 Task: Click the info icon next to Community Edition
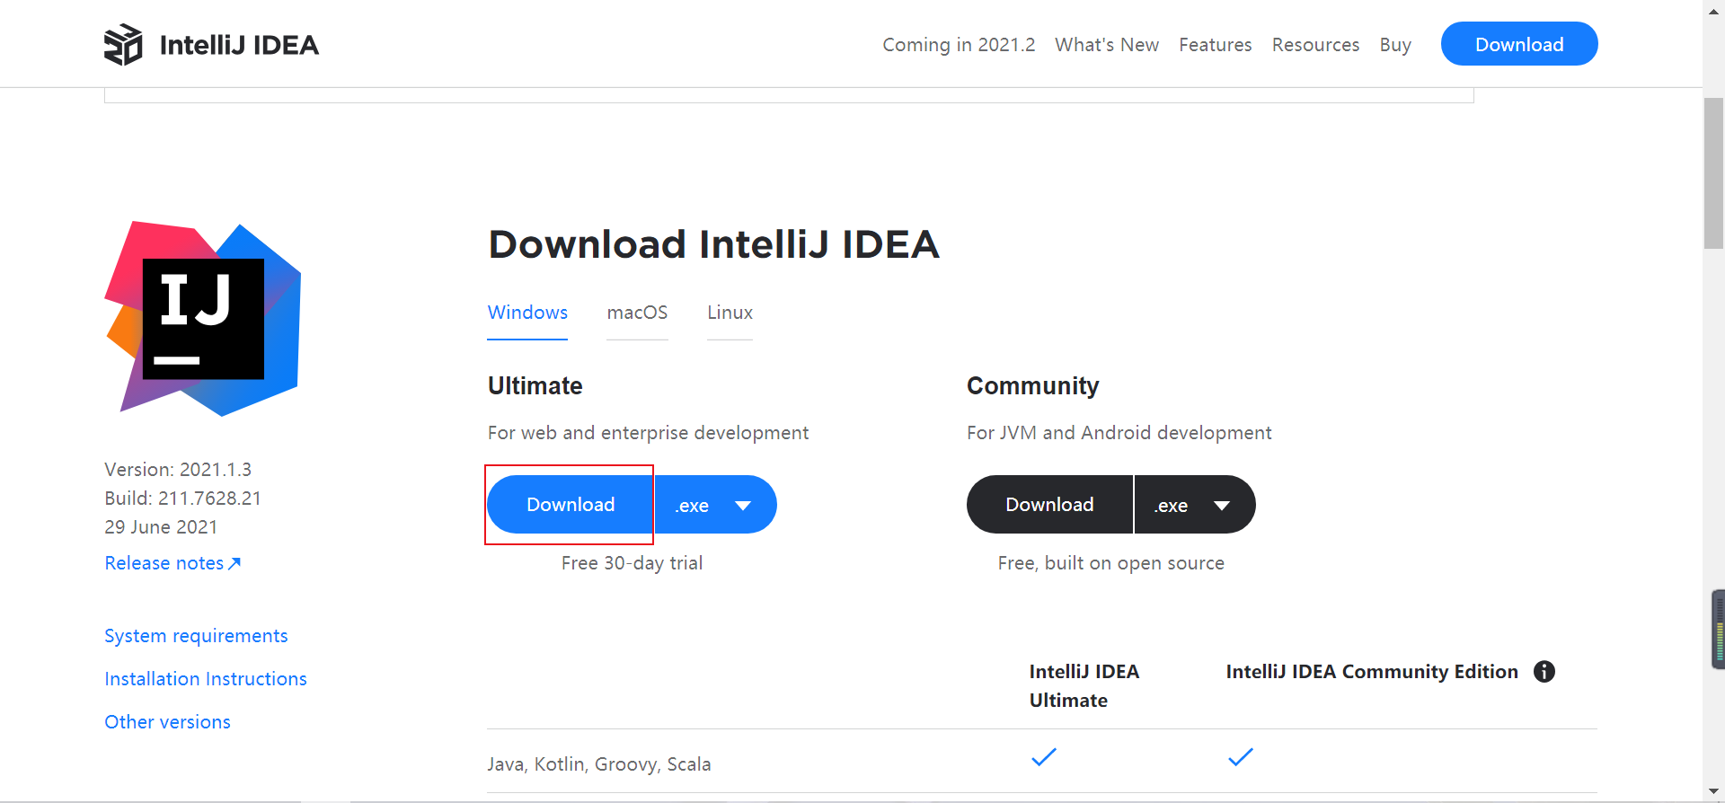(1544, 672)
